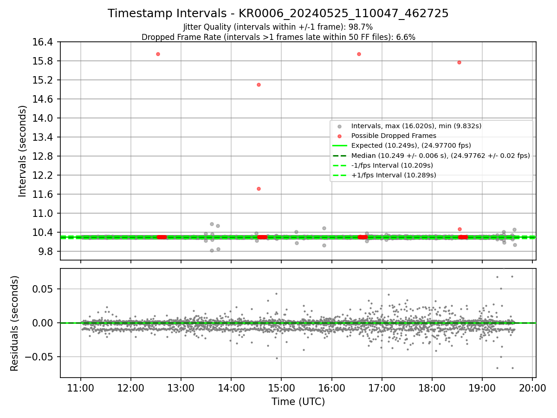
Task: Click the red dropped-frame point at about 15.0 seconds
Action: (259, 85)
